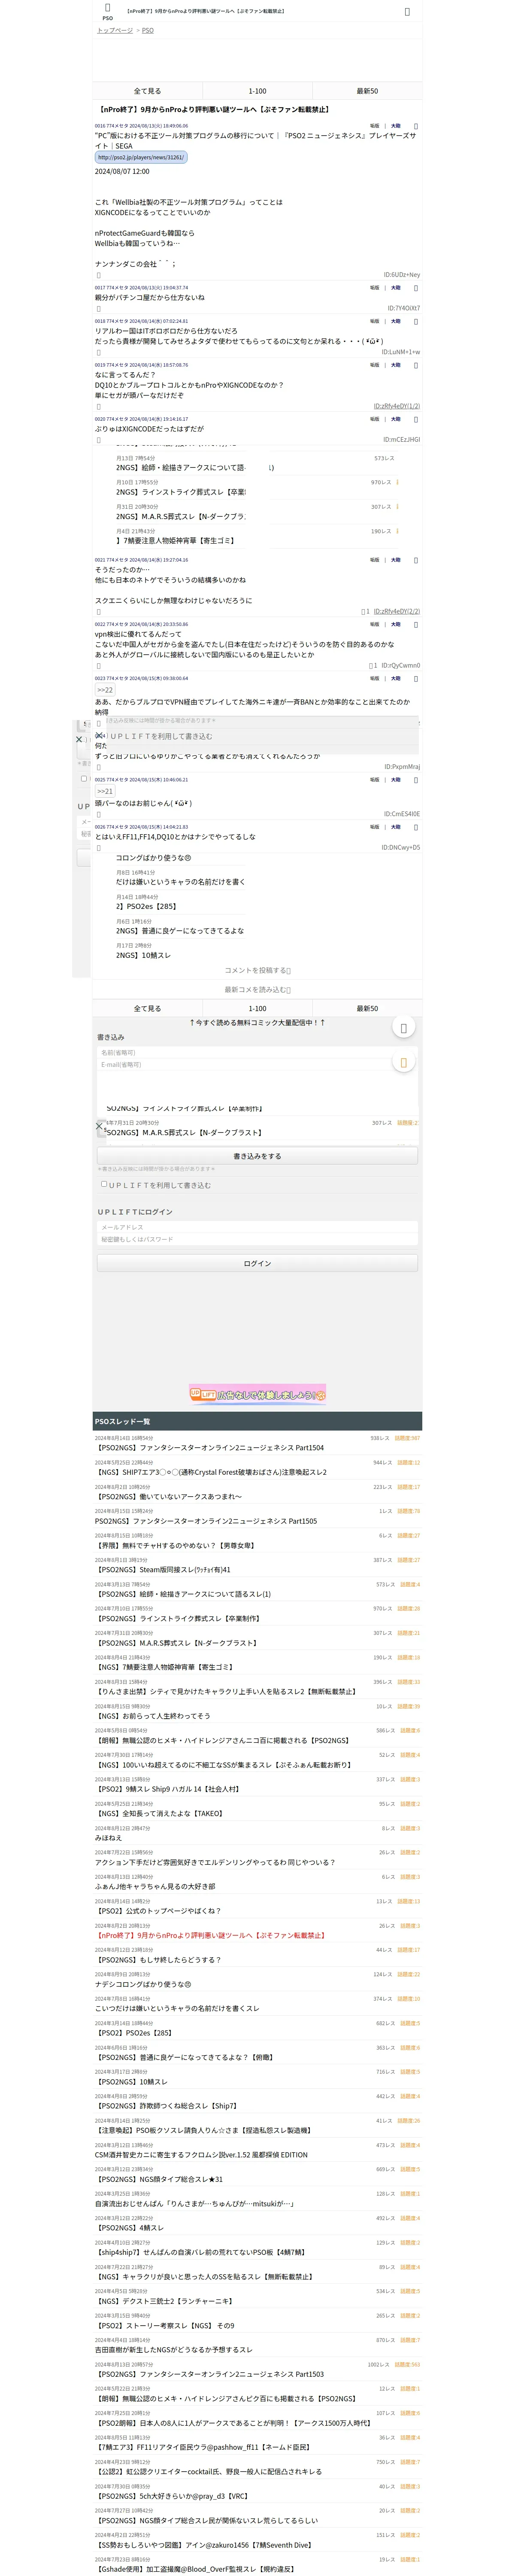Go to トップページ breadcrumb link

click(115, 31)
